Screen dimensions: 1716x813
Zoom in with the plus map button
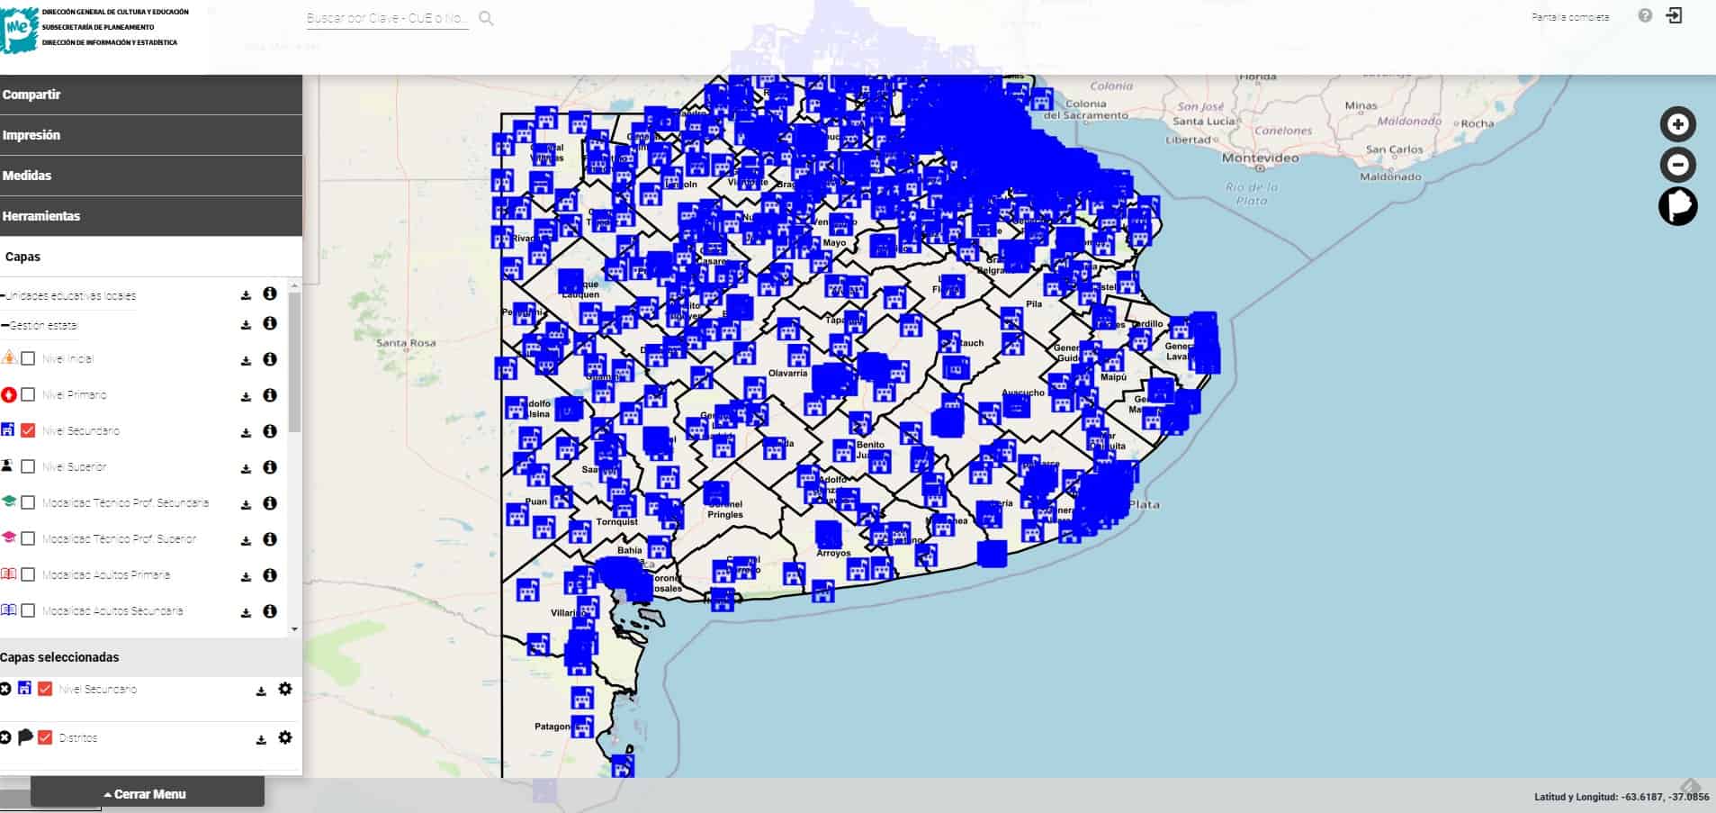(x=1677, y=124)
